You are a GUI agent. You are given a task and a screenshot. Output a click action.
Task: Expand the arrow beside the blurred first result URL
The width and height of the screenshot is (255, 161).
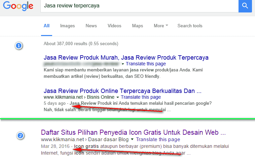pos(123,64)
